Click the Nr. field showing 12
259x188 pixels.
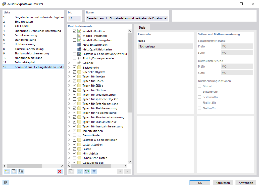[74, 18]
